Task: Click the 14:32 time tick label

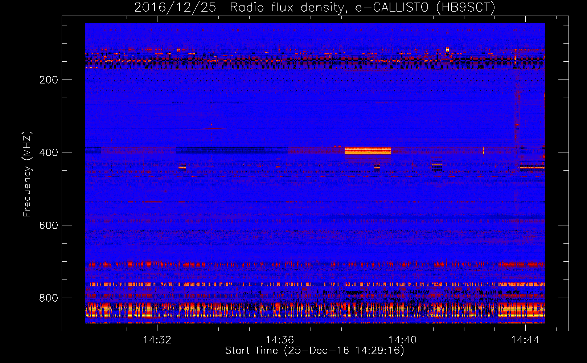Action: click(x=157, y=340)
